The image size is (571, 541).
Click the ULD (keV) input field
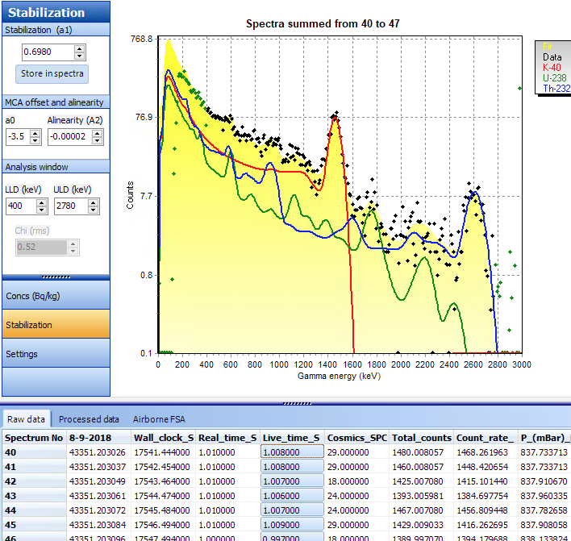pyautogui.click(x=69, y=206)
